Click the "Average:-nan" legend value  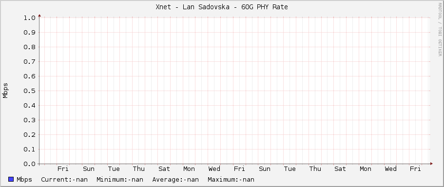click(175, 179)
